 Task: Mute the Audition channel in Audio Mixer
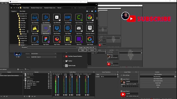pyautogui.click(x=66, y=95)
